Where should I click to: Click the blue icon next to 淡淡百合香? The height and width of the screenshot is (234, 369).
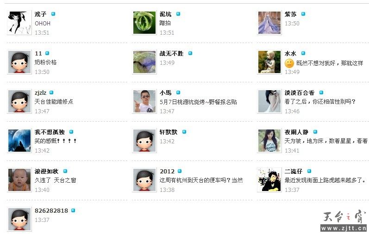321,92
